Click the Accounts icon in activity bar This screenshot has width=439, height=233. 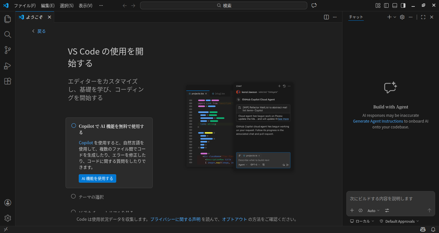pos(8,203)
